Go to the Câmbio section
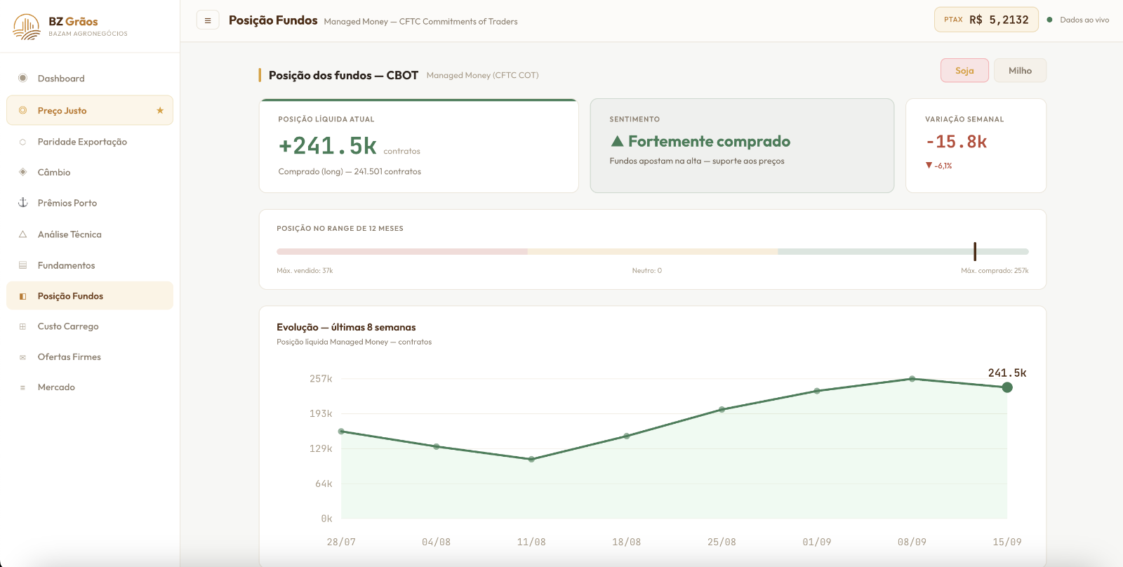The image size is (1123, 567). pos(90,172)
